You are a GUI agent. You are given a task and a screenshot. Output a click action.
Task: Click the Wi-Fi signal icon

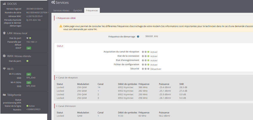[x=4, y=69]
